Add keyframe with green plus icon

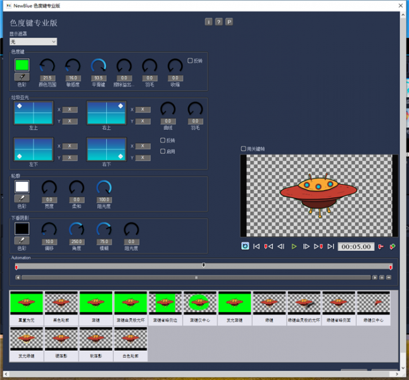click(x=393, y=246)
